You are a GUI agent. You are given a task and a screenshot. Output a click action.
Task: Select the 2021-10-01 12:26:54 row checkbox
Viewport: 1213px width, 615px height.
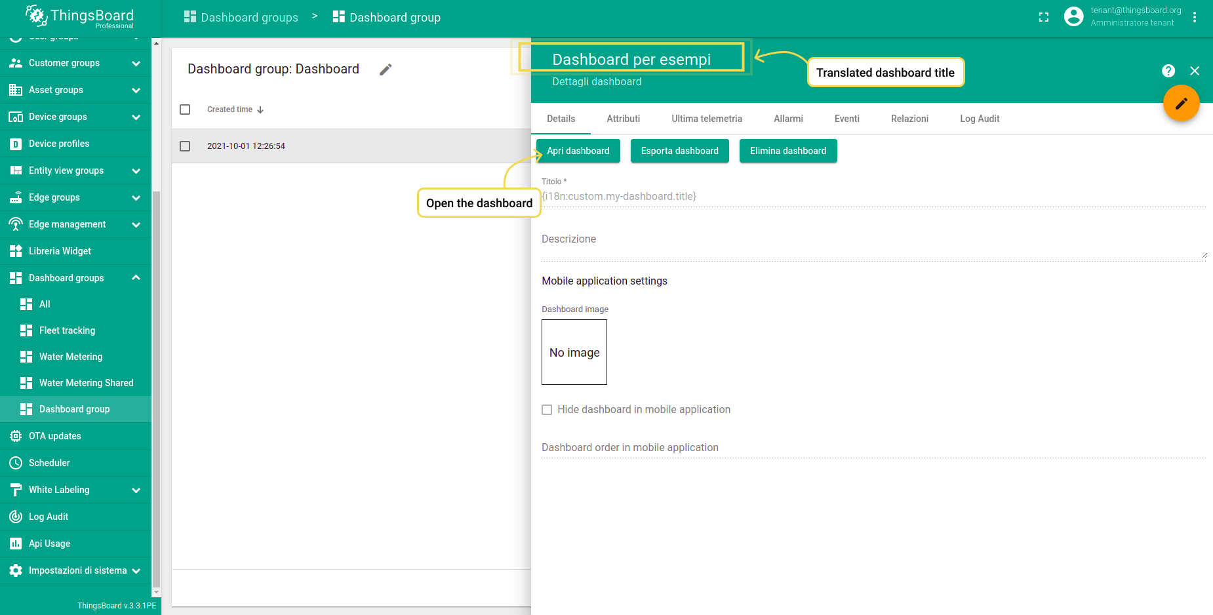(x=185, y=146)
